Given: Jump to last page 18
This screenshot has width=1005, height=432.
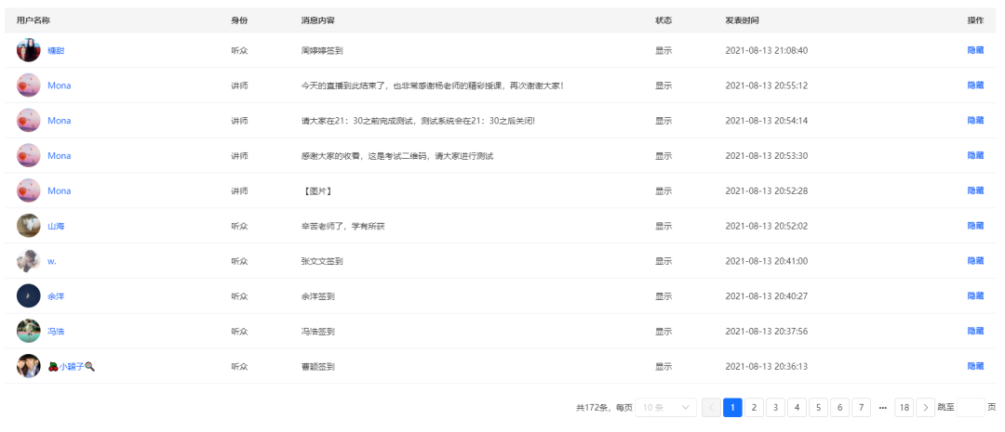Looking at the screenshot, I should [904, 407].
